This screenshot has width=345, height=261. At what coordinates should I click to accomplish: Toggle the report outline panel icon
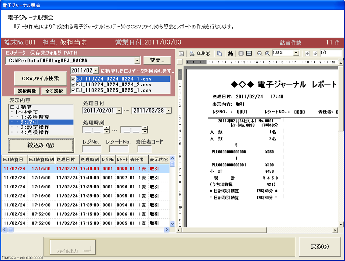tap(181, 54)
